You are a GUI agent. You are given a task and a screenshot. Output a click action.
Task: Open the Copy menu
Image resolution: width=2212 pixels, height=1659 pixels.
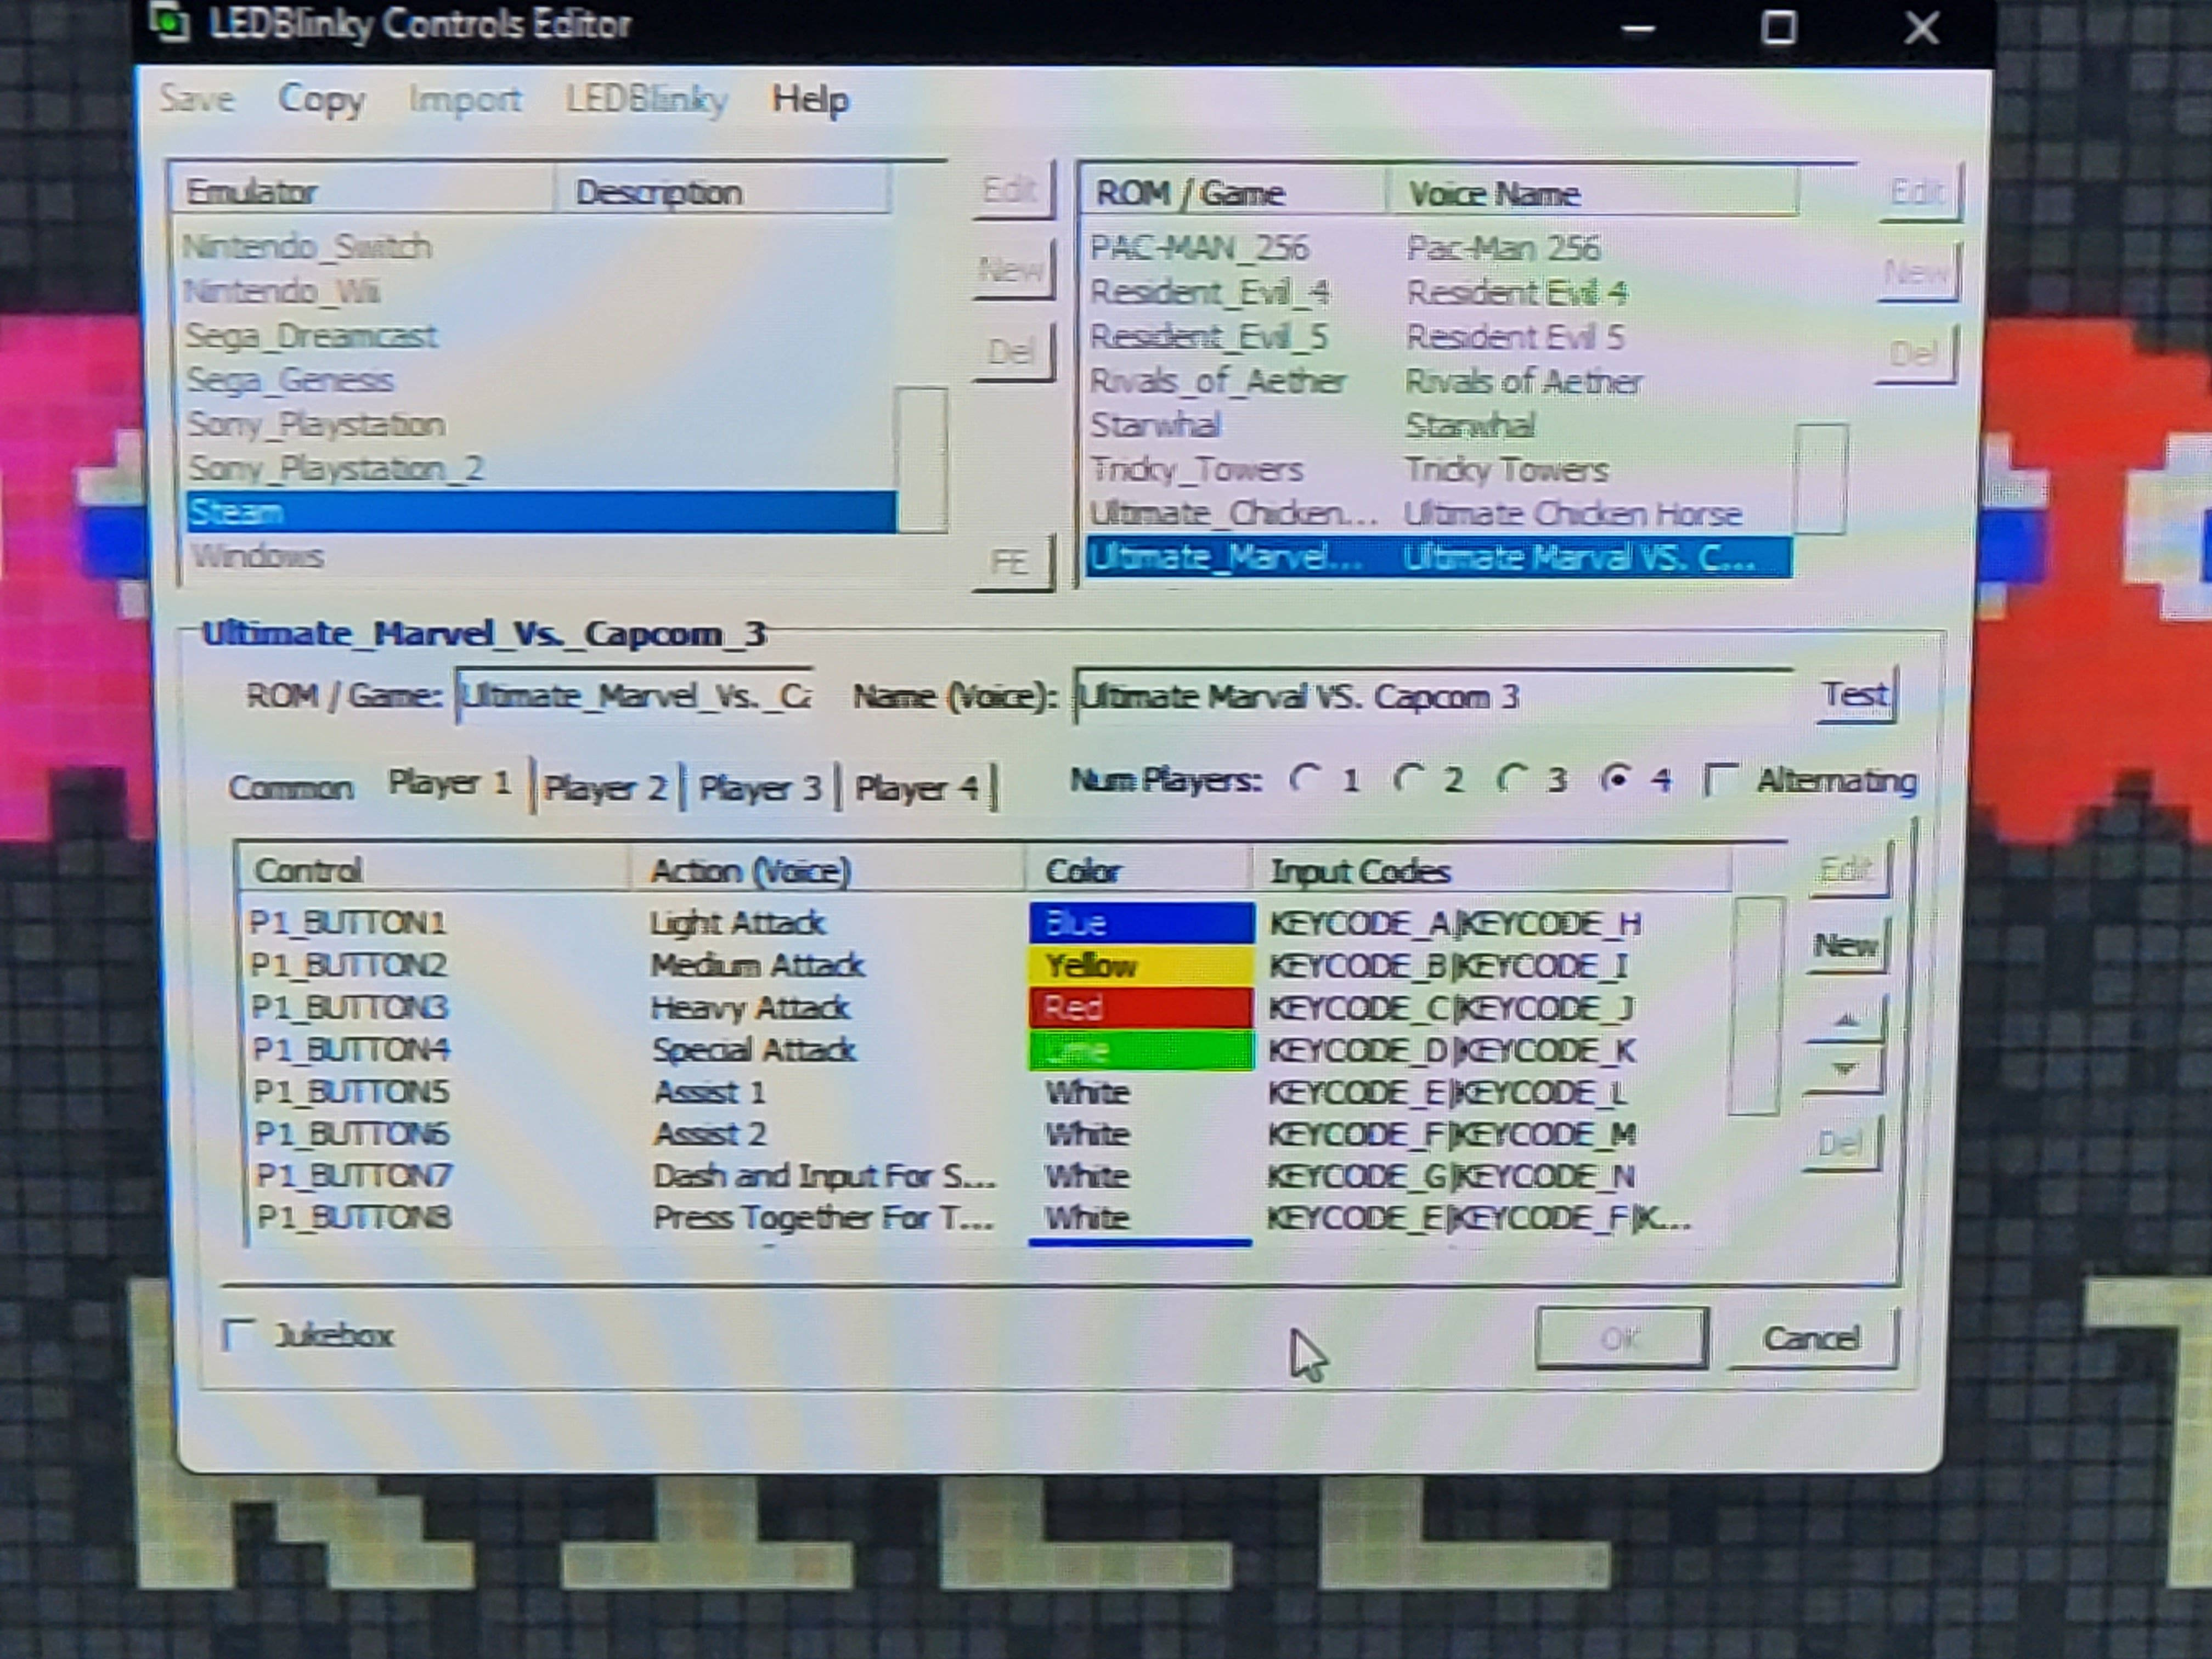tap(321, 100)
